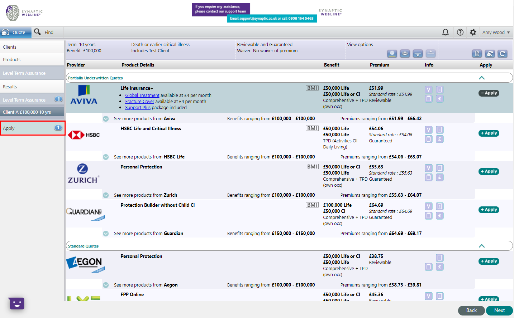The width and height of the screenshot is (514, 318).
Task: Open the document info icon for Guardian
Action: pyautogui.click(x=440, y=206)
